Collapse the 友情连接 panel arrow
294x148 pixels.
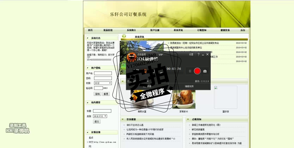[x=87, y=132]
